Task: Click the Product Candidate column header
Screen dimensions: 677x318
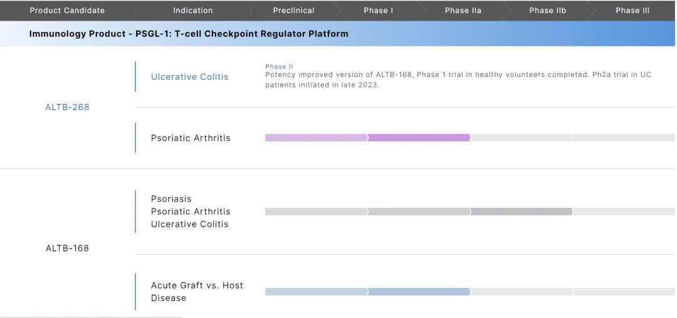Action: coord(67,11)
